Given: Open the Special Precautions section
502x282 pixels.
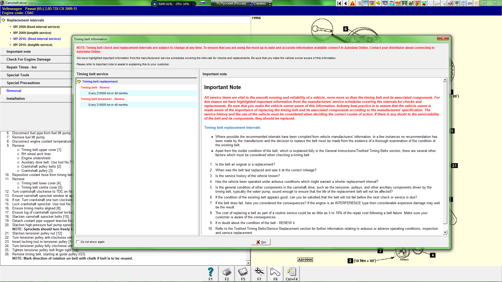Looking at the screenshot, I should (x=36, y=83).
